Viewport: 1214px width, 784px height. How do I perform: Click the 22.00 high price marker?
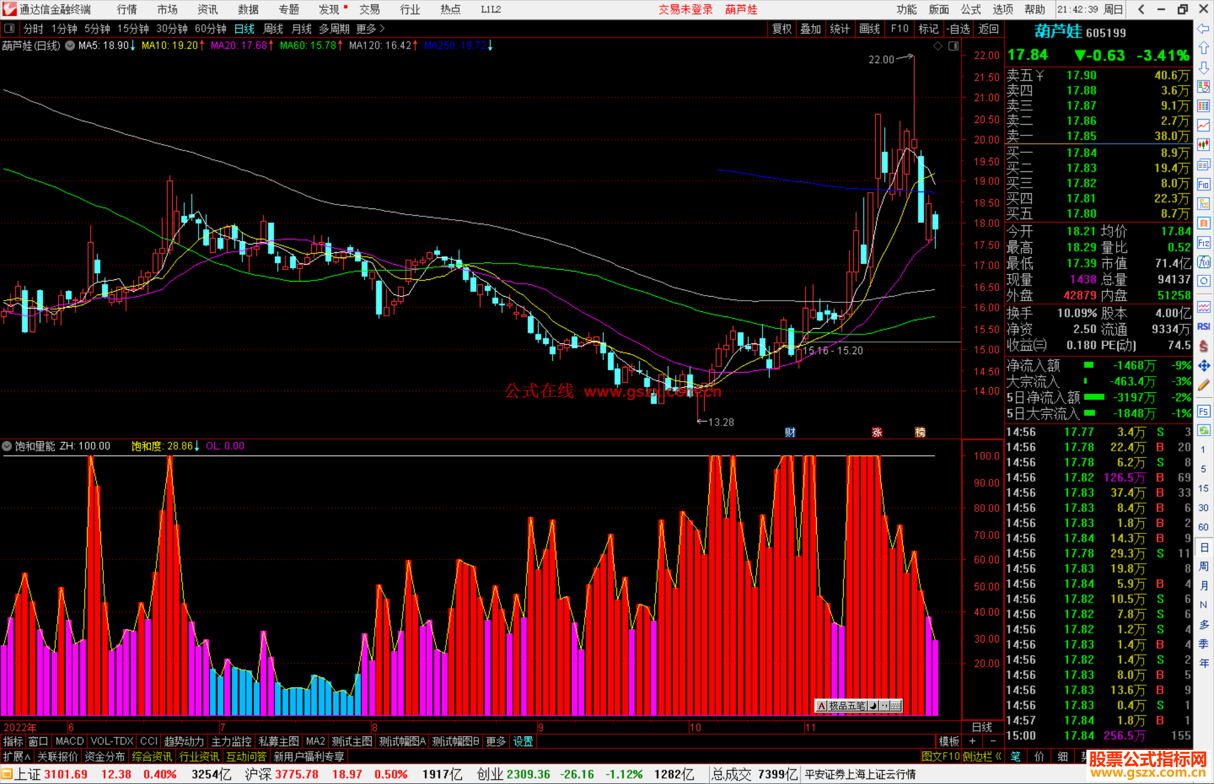(x=881, y=60)
